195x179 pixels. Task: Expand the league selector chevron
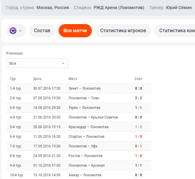(x=20, y=31)
